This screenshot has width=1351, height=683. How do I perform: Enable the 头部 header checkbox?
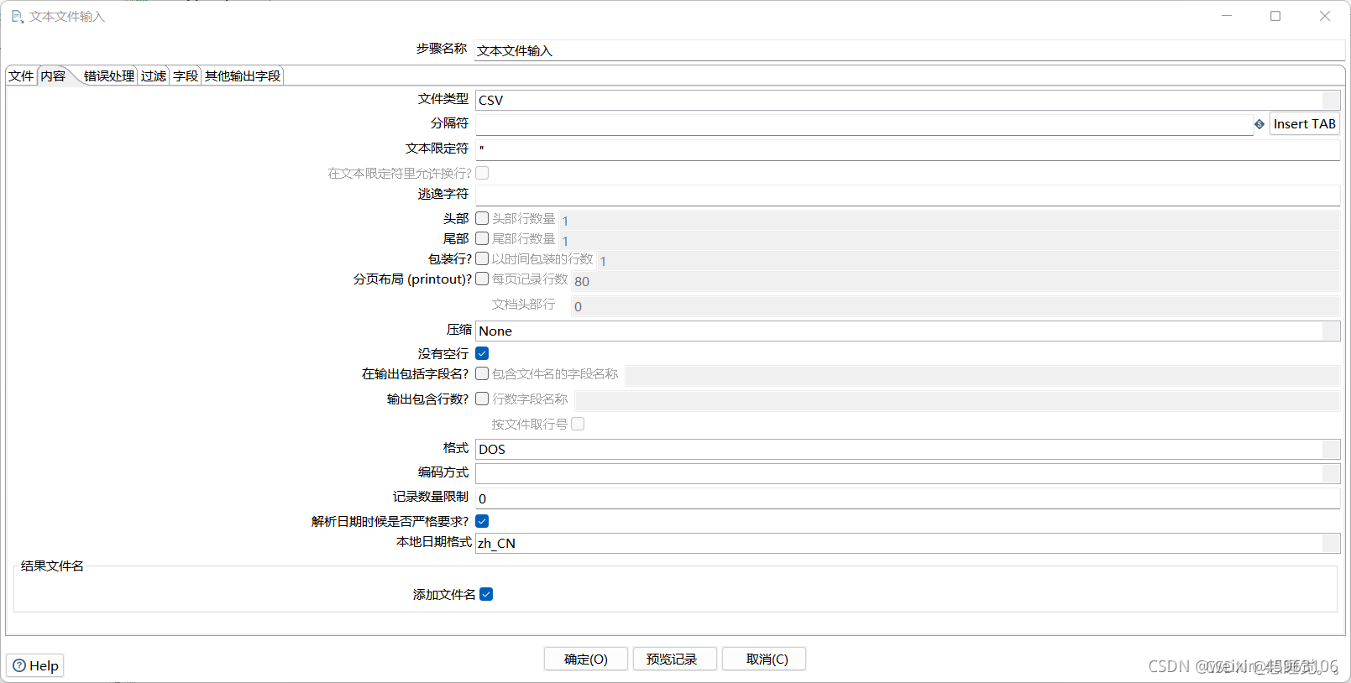tap(482, 218)
